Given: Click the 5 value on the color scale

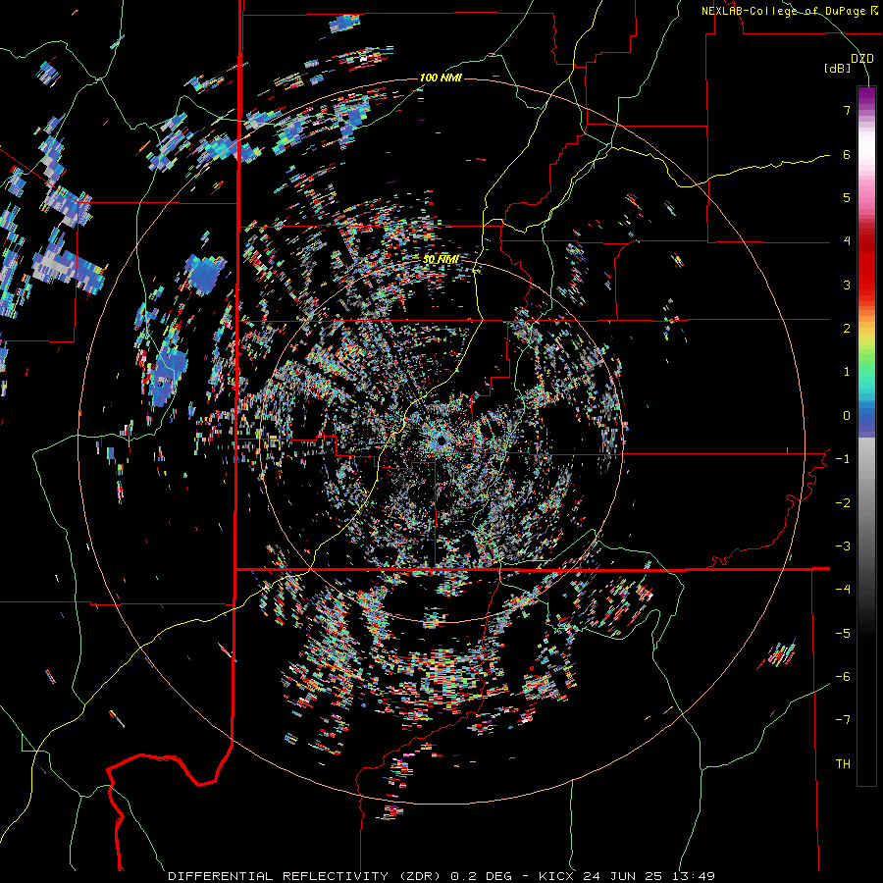Looking at the screenshot, I should (x=847, y=197).
